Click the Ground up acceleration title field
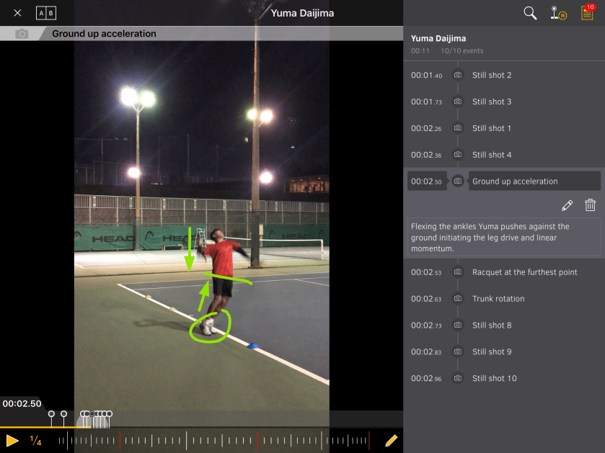Screen dimensions: 605x453 pyautogui.click(x=534, y=181)
